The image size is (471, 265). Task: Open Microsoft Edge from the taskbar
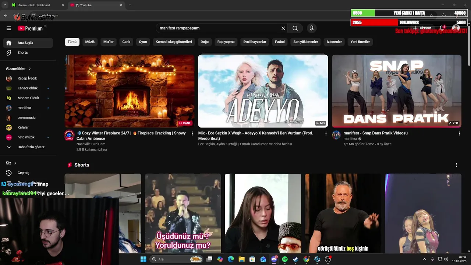point(231,259)
